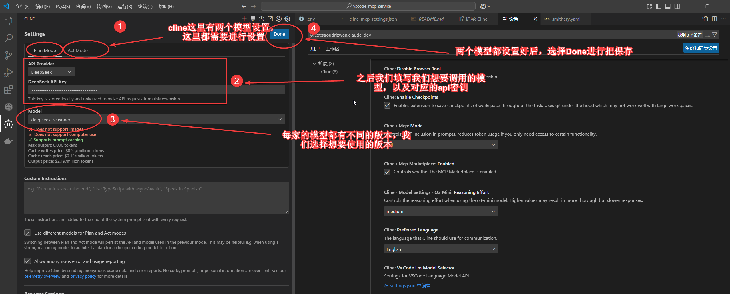730x294 pixels.
Task: Open the Reasoning Effort medium dropdown
Action: click(x=441, y=211)
